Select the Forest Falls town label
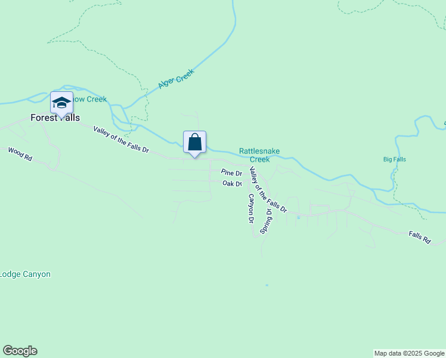The image size is (446, 358). click(55, 118)
